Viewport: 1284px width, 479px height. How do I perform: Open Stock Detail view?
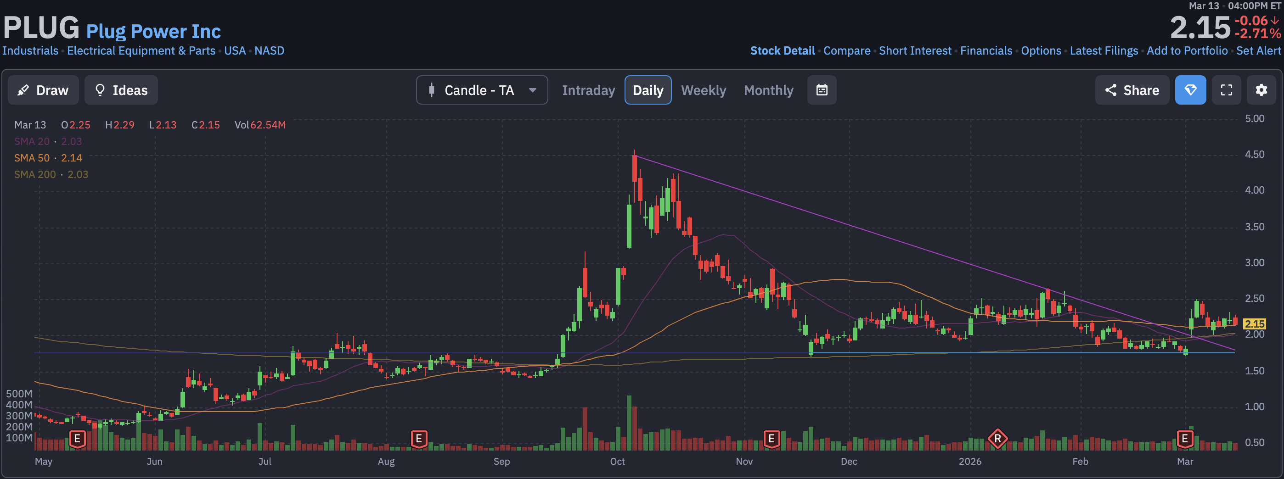click(783, 51)
